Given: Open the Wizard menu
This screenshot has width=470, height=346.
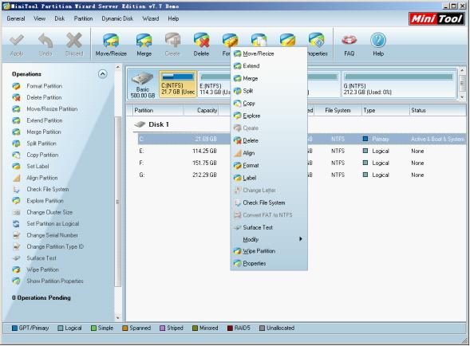Looking at the screenshot, I should click(151, 18).
